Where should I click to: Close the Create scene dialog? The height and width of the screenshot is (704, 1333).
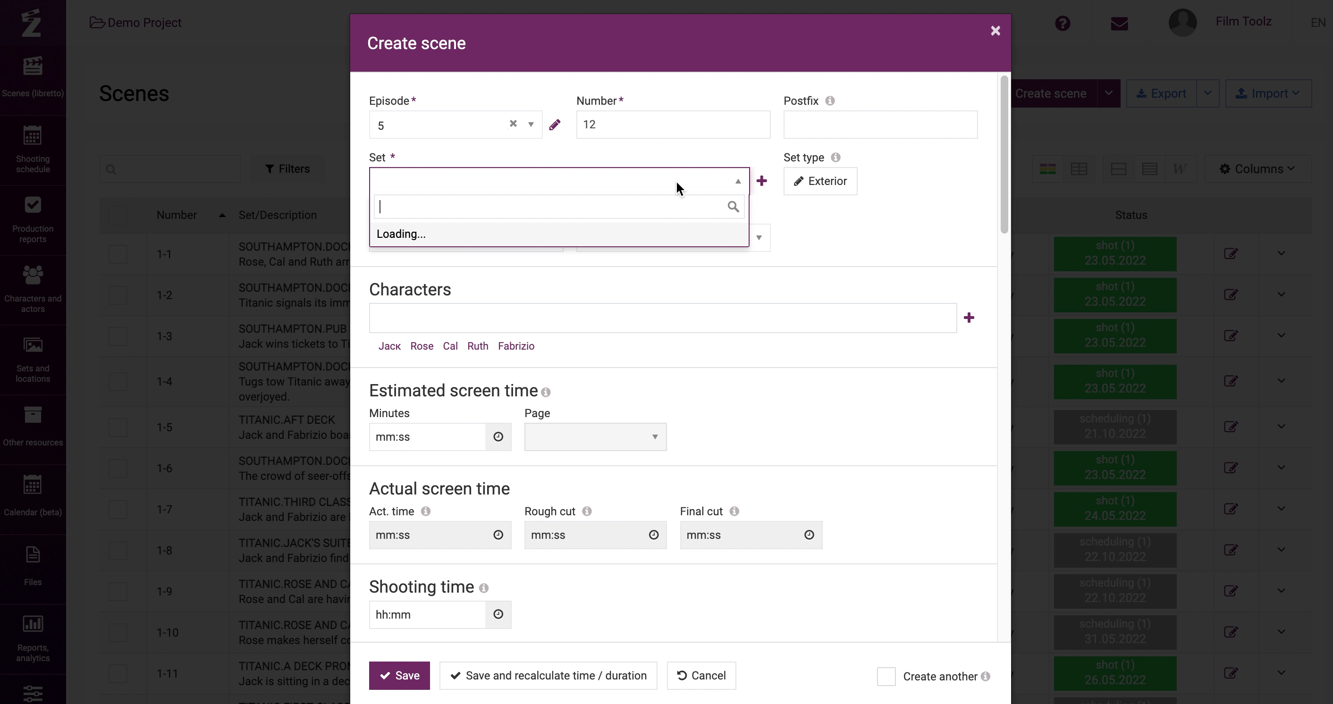pos(995,31)
